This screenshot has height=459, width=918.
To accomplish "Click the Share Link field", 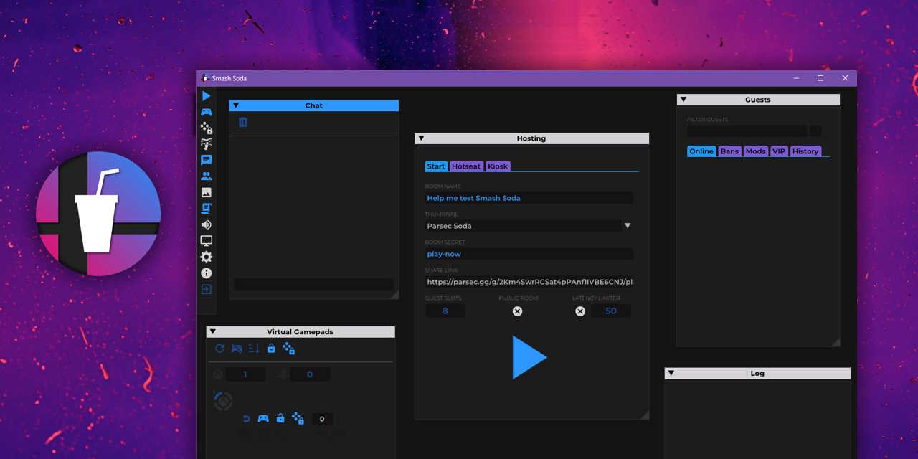I will [529, 282].
